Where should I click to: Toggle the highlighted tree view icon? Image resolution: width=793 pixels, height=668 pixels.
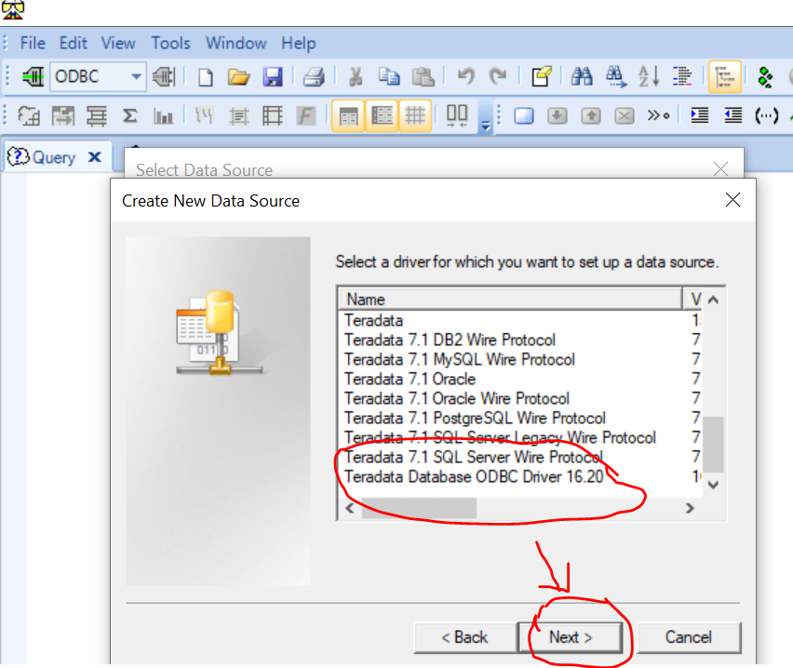(x=725, y=76)
